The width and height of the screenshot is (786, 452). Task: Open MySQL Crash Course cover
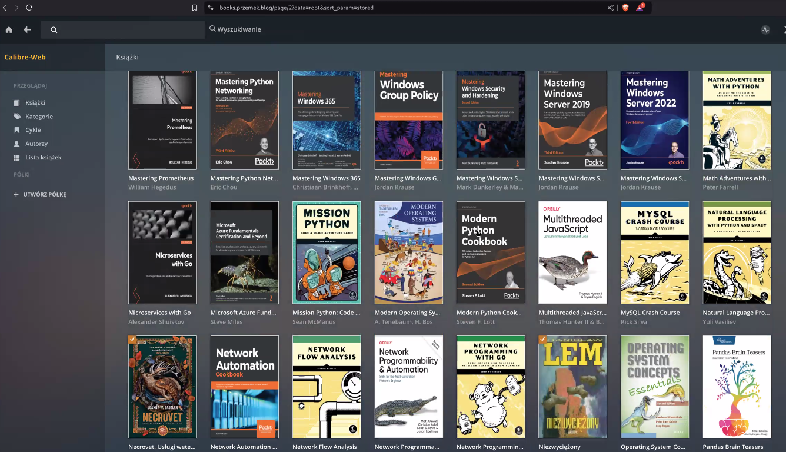(655, 252)
